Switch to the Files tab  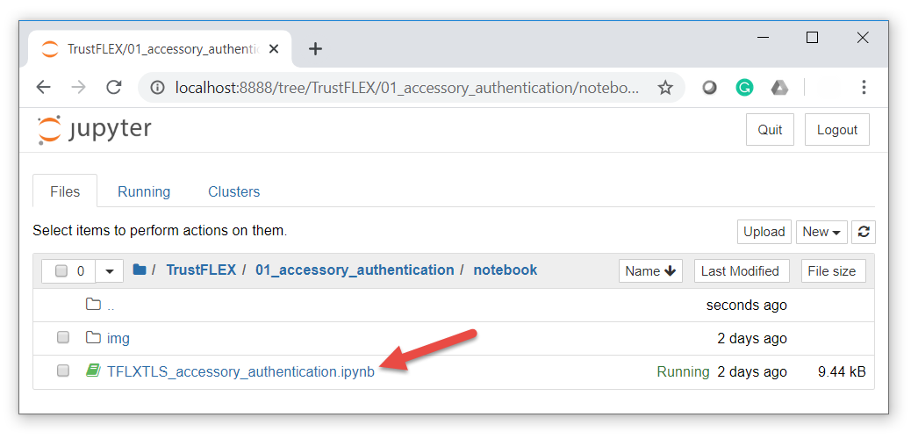click(x=65, y=191)
